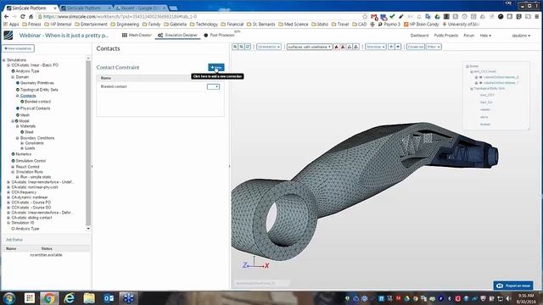Expand the CCX-frequency simulation
The width and height of the screenshot is (543, 305).
(x=8, y=192)
